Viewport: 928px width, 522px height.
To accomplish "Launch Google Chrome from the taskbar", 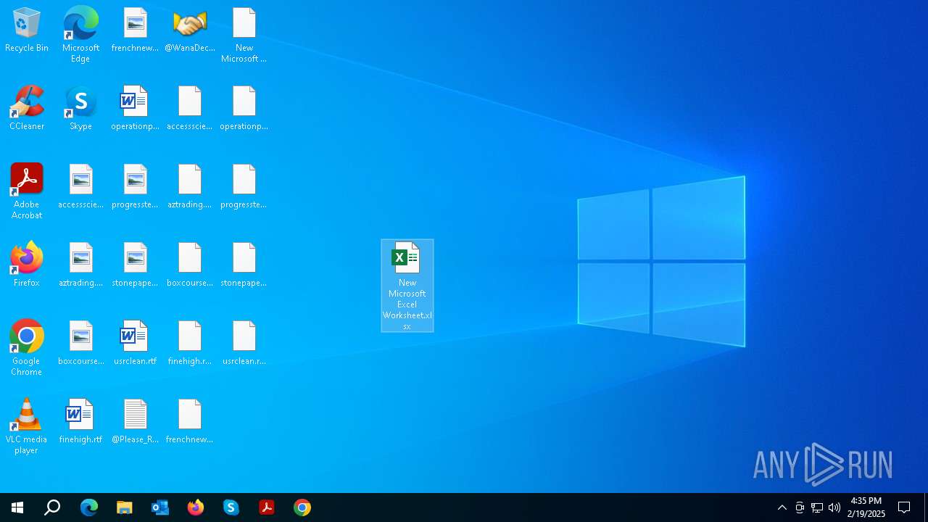I will (302, 507).
